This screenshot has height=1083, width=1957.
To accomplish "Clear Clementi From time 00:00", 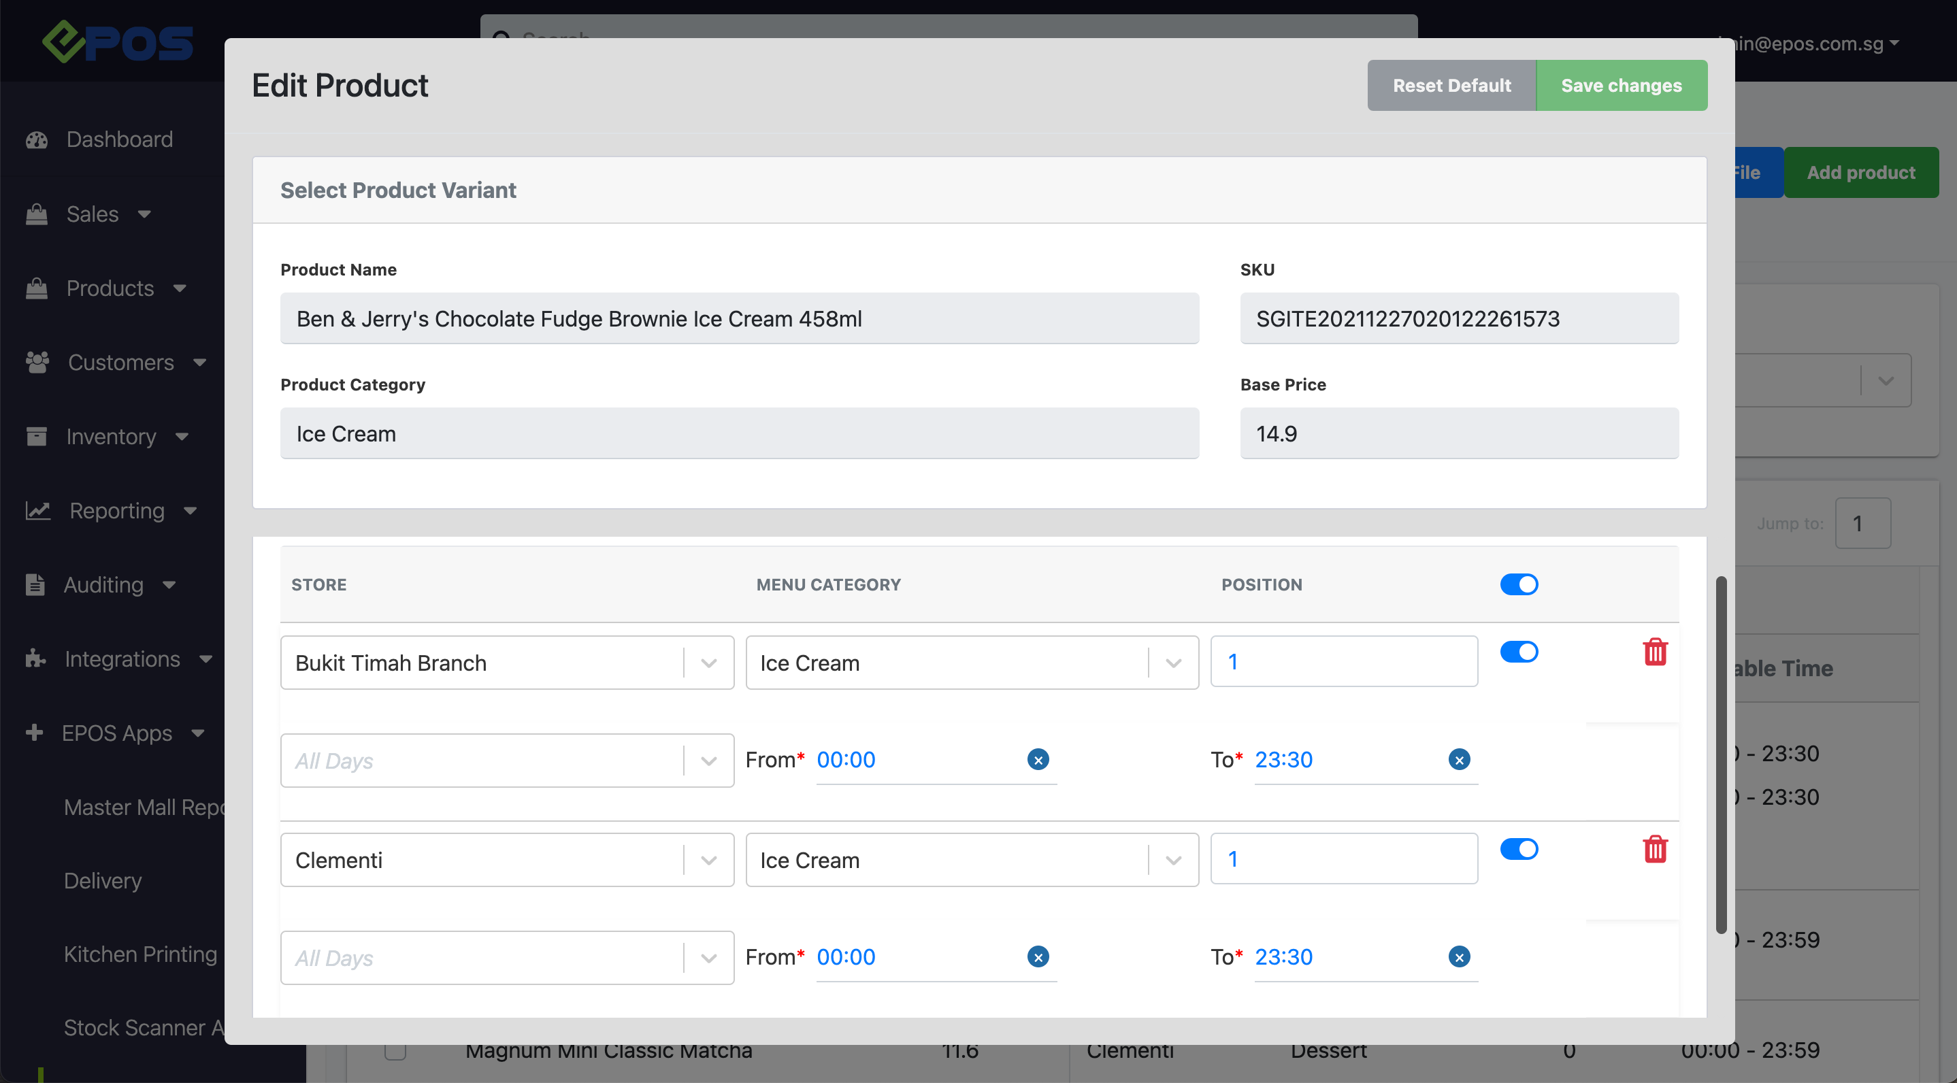I will pos(1038,957).
